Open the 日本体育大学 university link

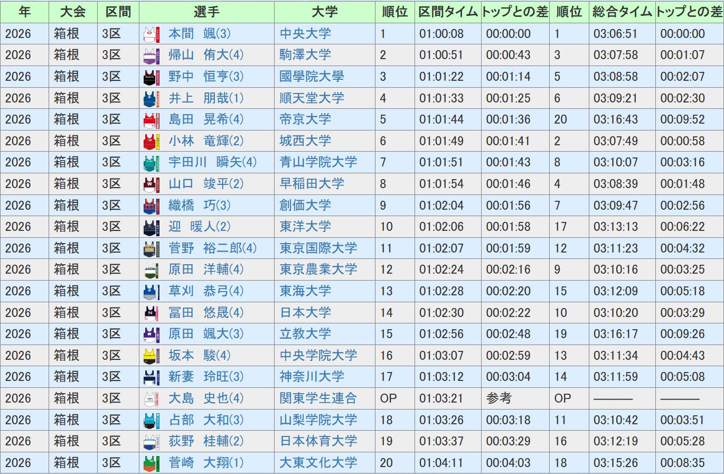[x=318, y=441]
